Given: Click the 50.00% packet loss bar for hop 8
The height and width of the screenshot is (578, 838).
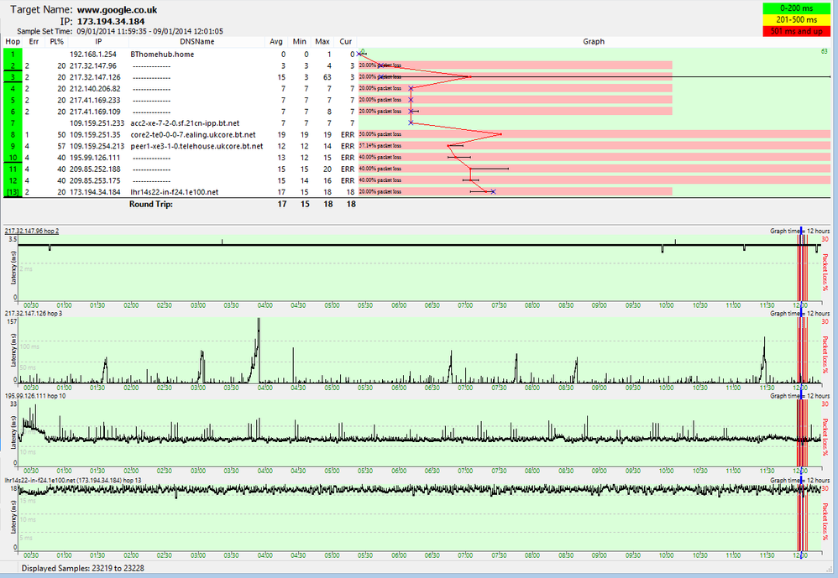Looking at the screenshot, I should coord(594,134).
